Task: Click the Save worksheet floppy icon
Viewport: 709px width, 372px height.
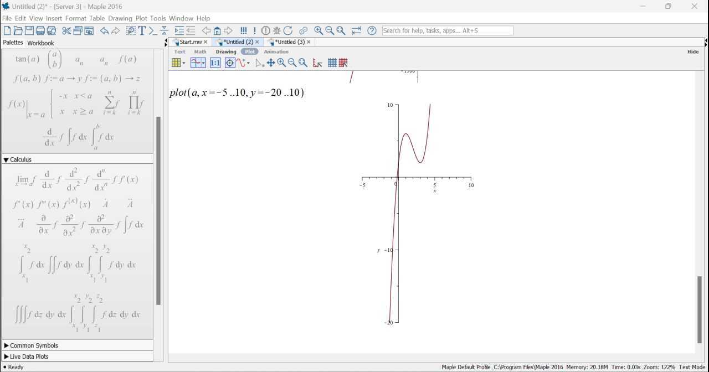Action: (29, 31)
